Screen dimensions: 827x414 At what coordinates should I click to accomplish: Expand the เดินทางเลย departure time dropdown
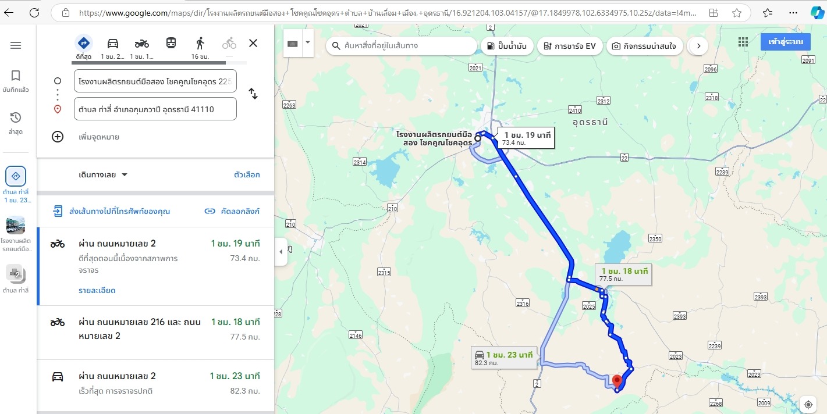[x=103, y=174]
